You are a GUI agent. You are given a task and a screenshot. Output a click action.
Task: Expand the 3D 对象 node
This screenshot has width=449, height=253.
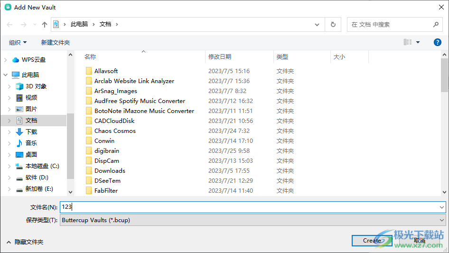point(9,86)
